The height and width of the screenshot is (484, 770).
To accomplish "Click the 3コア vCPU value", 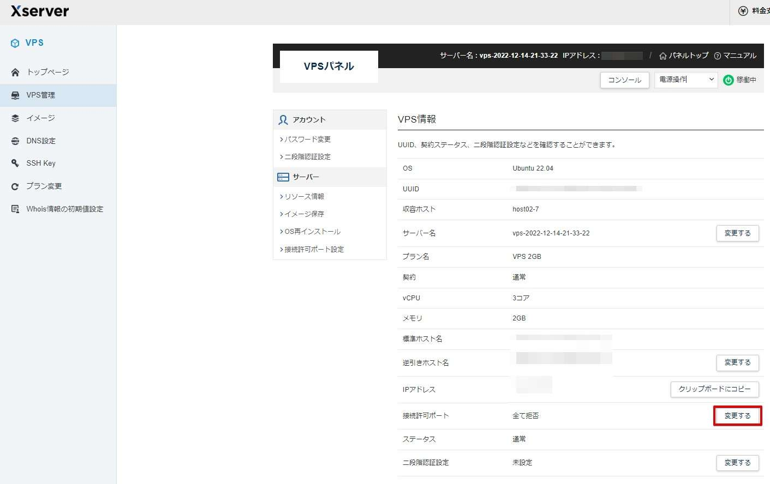I will coord(521,298).
